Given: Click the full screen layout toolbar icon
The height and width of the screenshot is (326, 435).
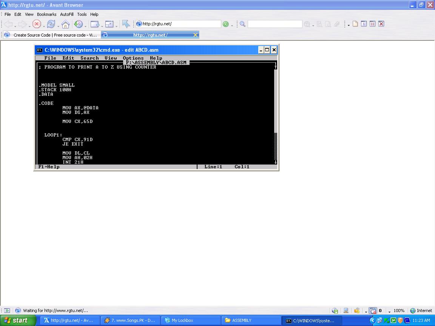Looking at the screenshot, I should [109, 24].
